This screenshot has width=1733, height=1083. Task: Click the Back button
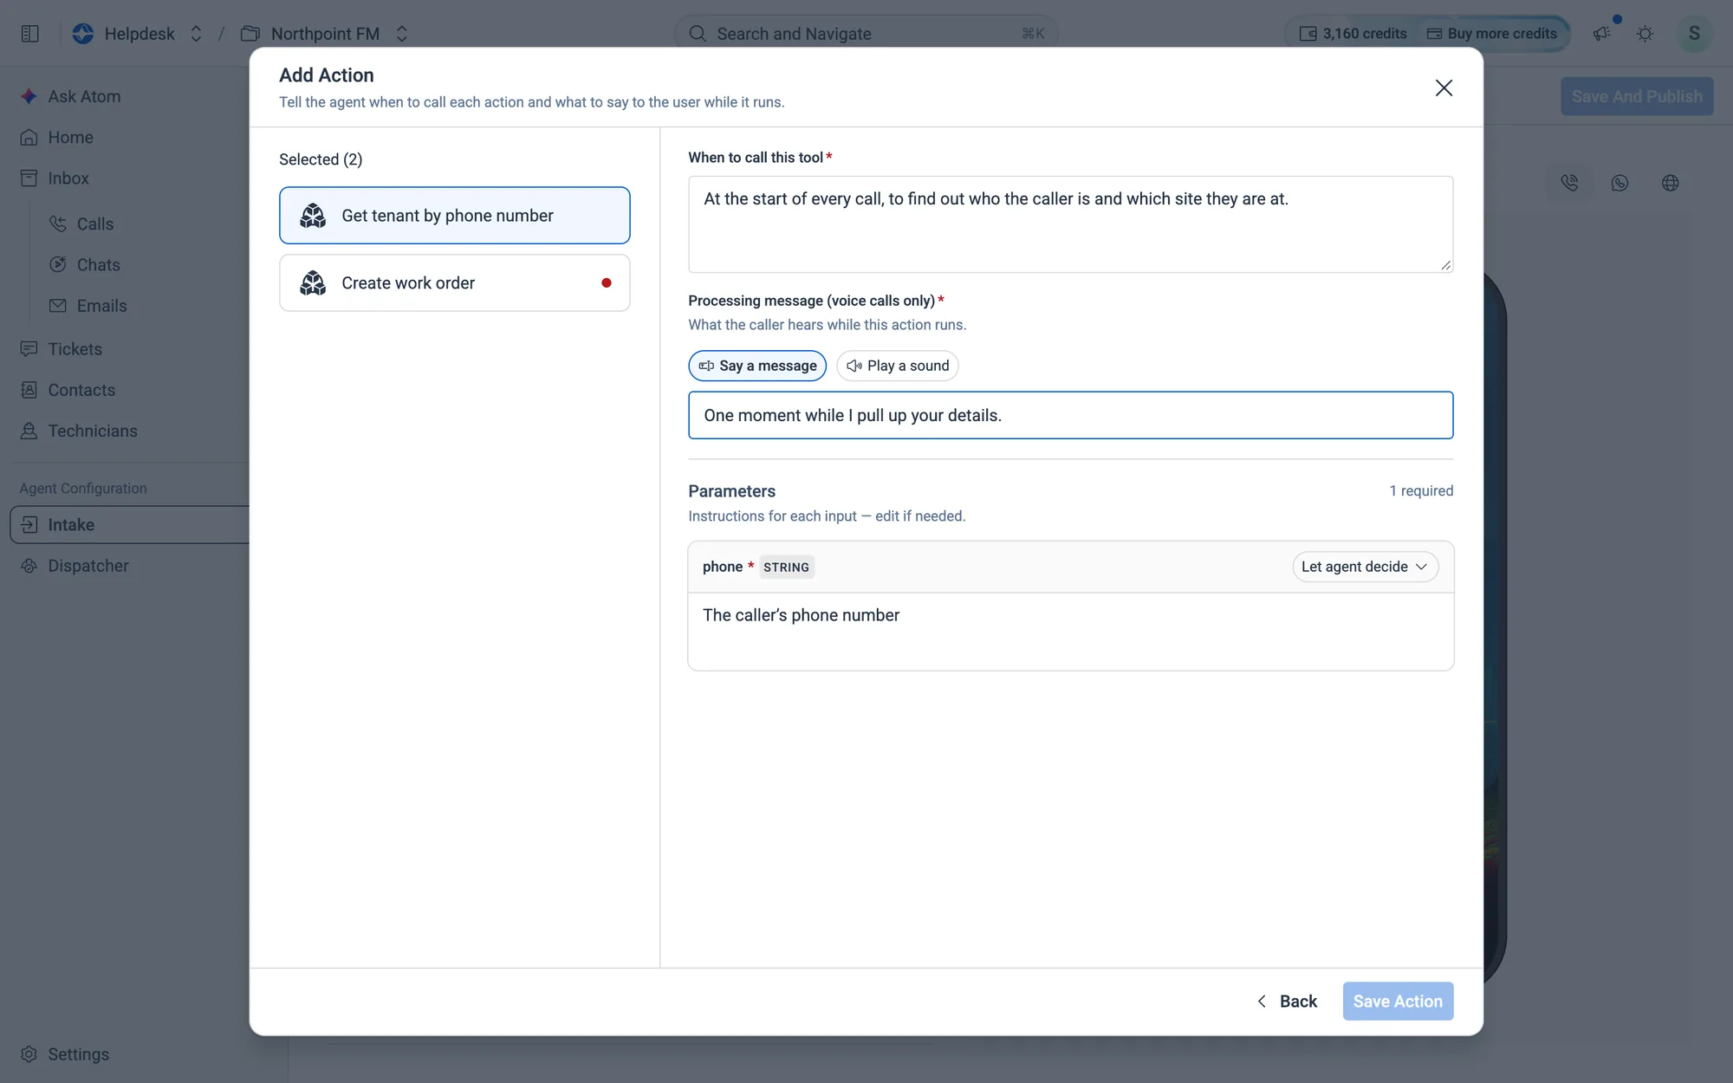coord(1287,1001)
